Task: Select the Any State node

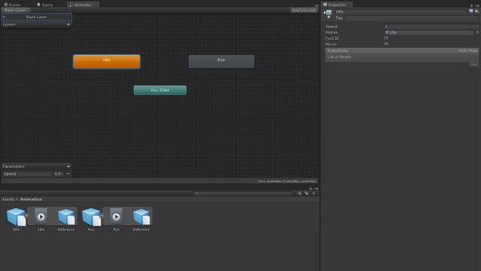Action: coord(160,90)
